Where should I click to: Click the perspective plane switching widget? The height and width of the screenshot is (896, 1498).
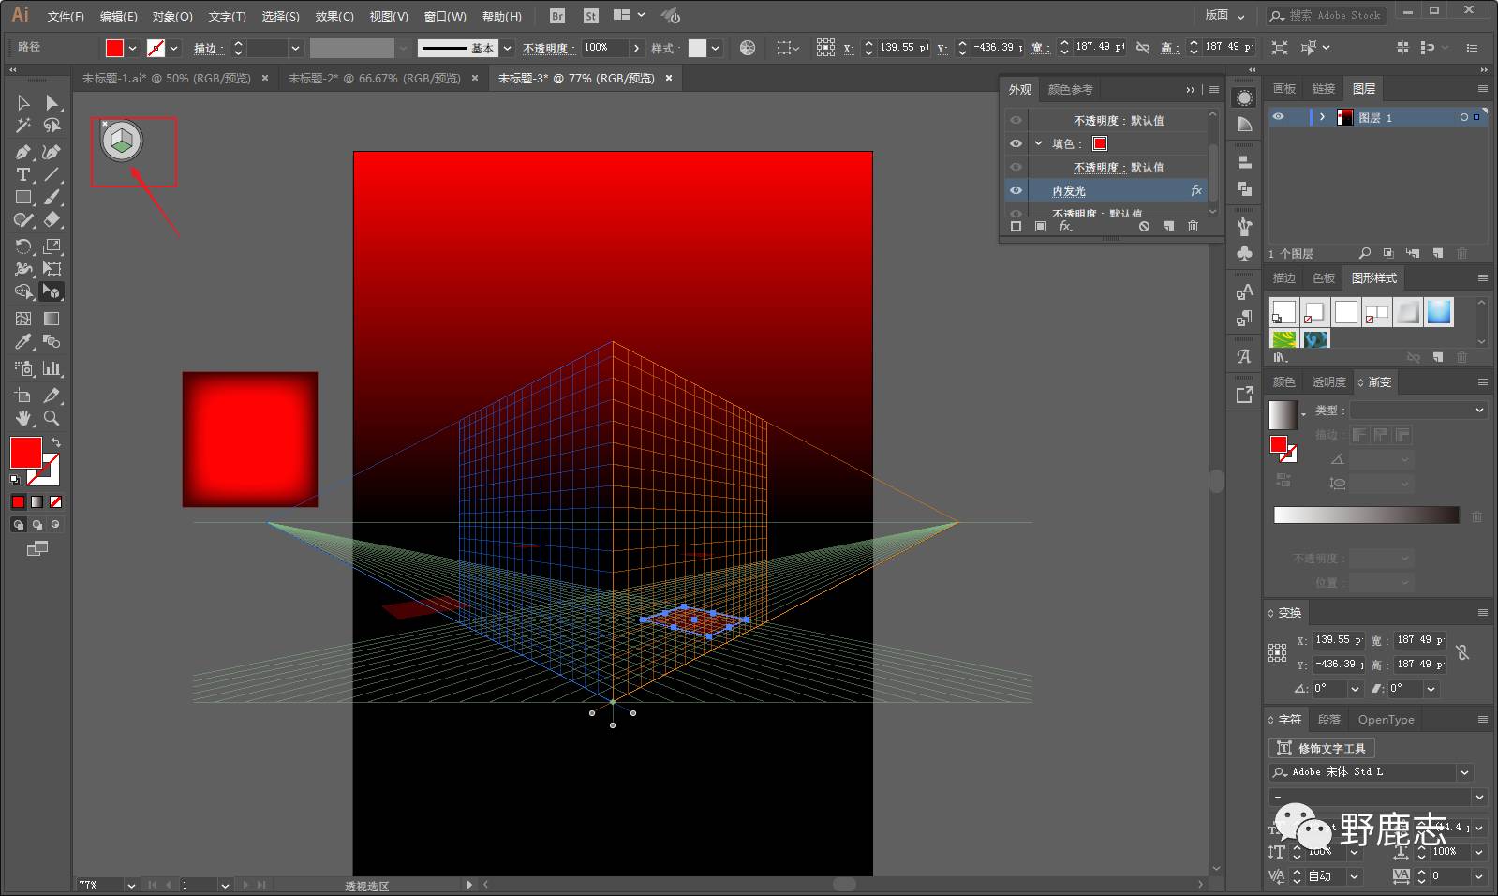click(122, 142)
